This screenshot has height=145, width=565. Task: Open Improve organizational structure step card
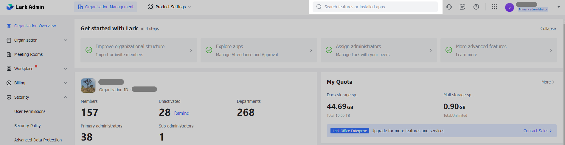coord(139,50)
